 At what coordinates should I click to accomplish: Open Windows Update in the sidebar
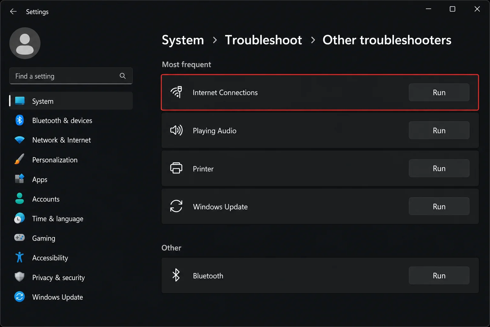tap(71, 297)
